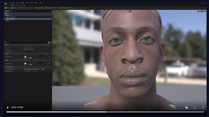The width and height of the screenshot is (209, 117).
Task: Expand the Pose Transform section
Action: (5, 51)
